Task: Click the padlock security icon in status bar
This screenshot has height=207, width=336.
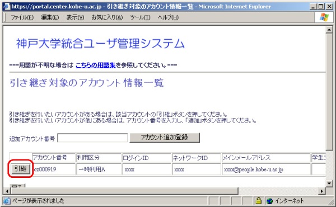Action: pyautogui.click(x=258, y=201)
